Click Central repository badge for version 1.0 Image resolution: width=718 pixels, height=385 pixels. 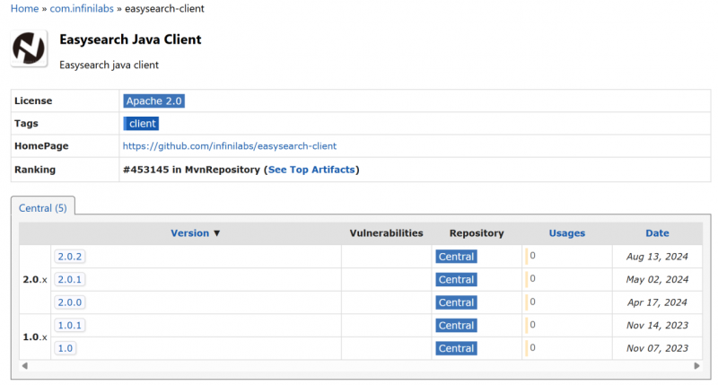(x=456, y=348)
